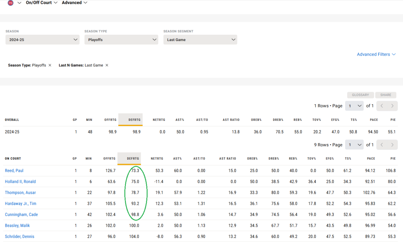Open Paul Reed's player link
The image size is (403, 242).
point(14,171)
